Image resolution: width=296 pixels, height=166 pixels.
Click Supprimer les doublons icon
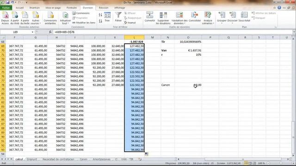tap(163, 18)
